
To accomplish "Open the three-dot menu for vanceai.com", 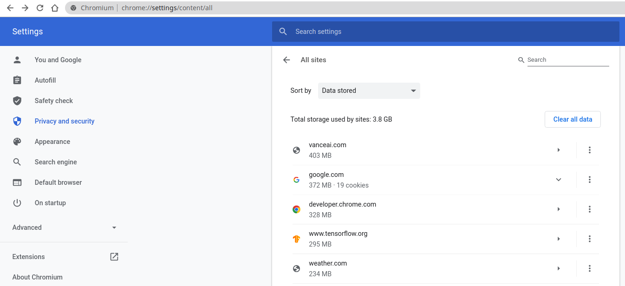I will [x=589, y=150].
